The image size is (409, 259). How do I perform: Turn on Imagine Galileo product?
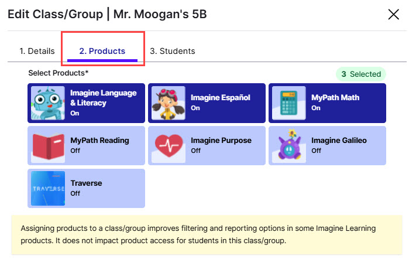[x=327, y=146]
